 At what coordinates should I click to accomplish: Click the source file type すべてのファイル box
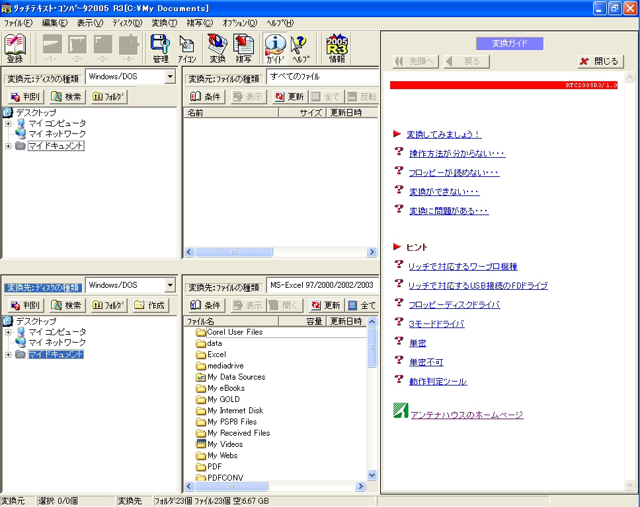[323, 77]
